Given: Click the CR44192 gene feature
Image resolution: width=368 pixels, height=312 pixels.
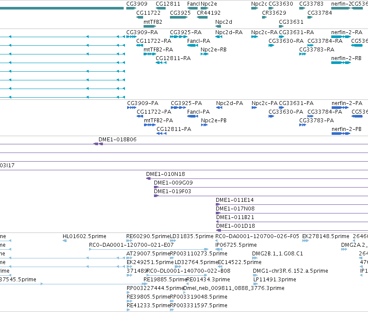Looking at the screenshot, I should [x=202, y=17].
